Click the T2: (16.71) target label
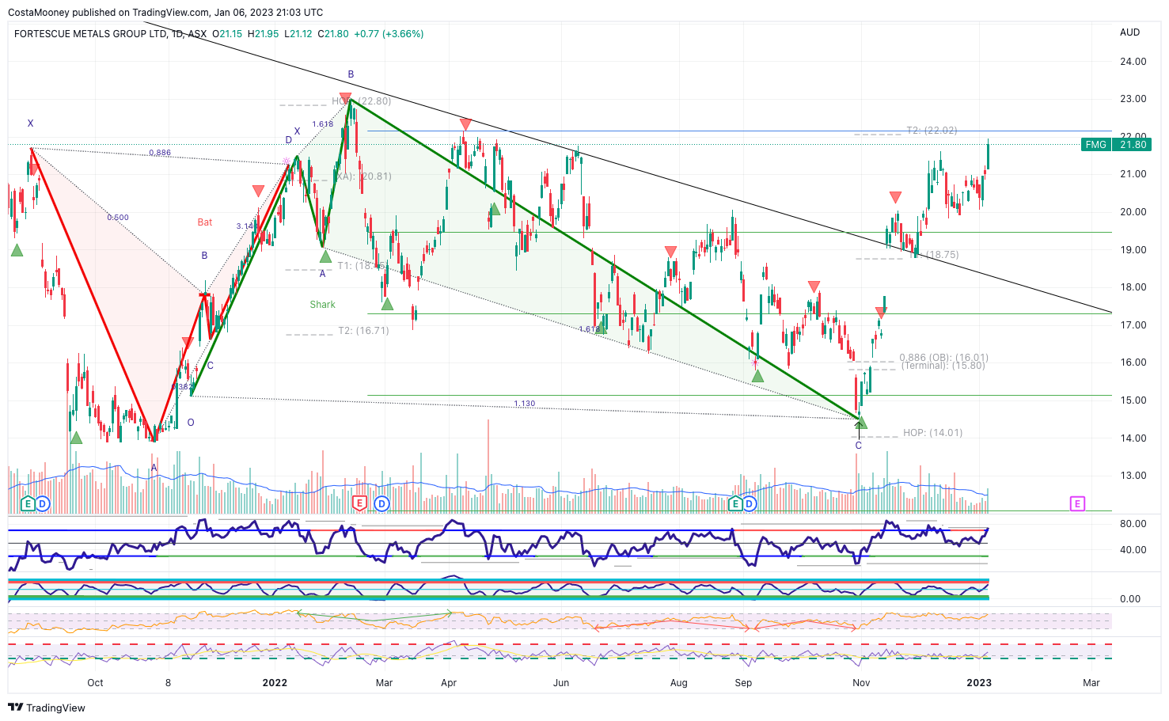Screen dimensions: 1169x721 pyautogui.click(x=363, y=331)
